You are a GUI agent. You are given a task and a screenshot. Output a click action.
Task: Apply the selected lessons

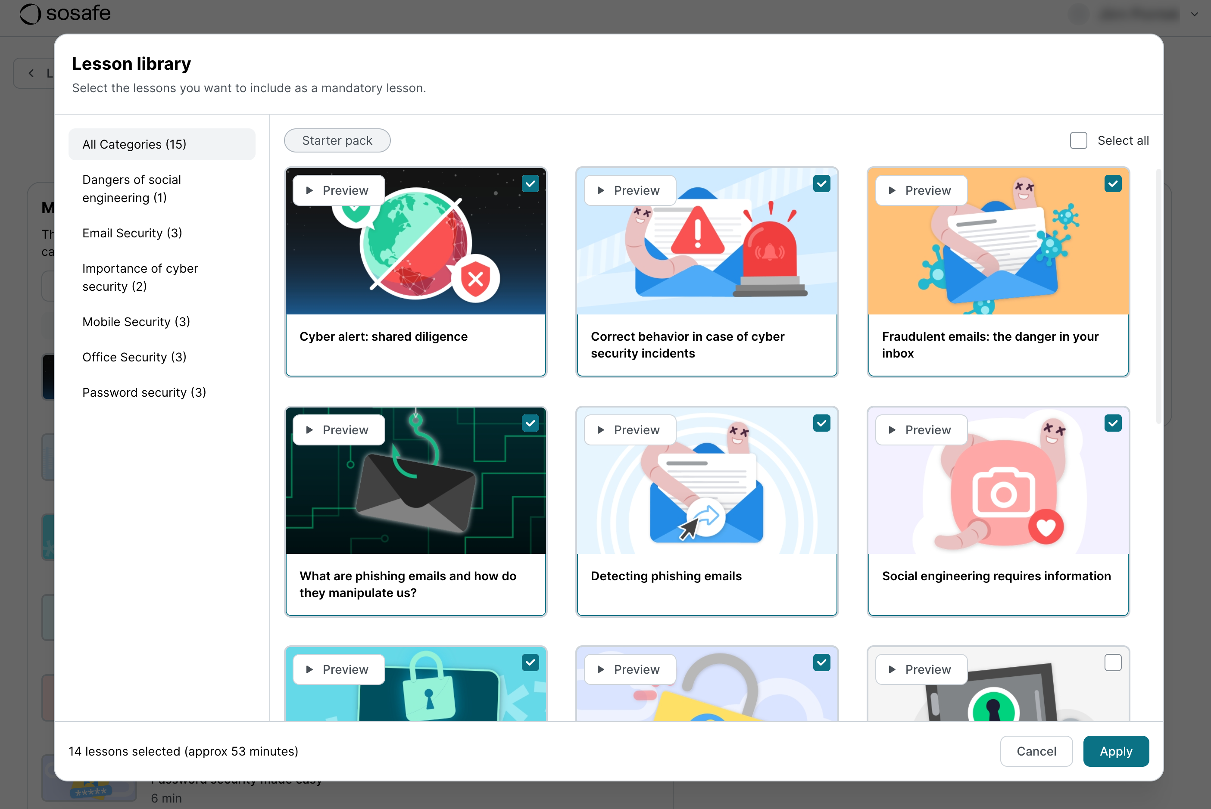pos(1115,751)
